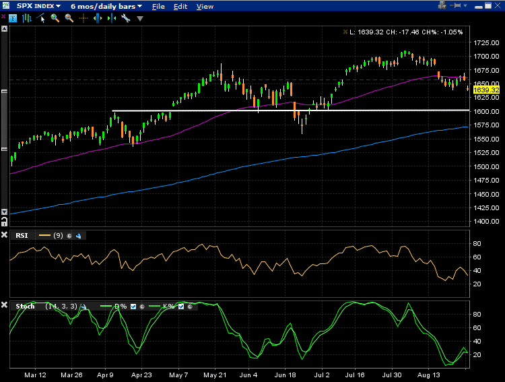505x382 pixels.
Task: Close the RSI indicator panel
Action: tap(4, 235)
